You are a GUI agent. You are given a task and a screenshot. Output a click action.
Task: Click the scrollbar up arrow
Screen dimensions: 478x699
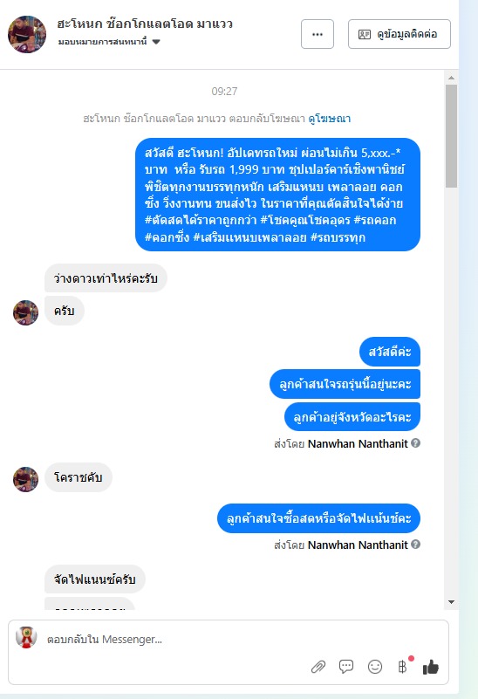pyautogui.click(x=451, y=78)
